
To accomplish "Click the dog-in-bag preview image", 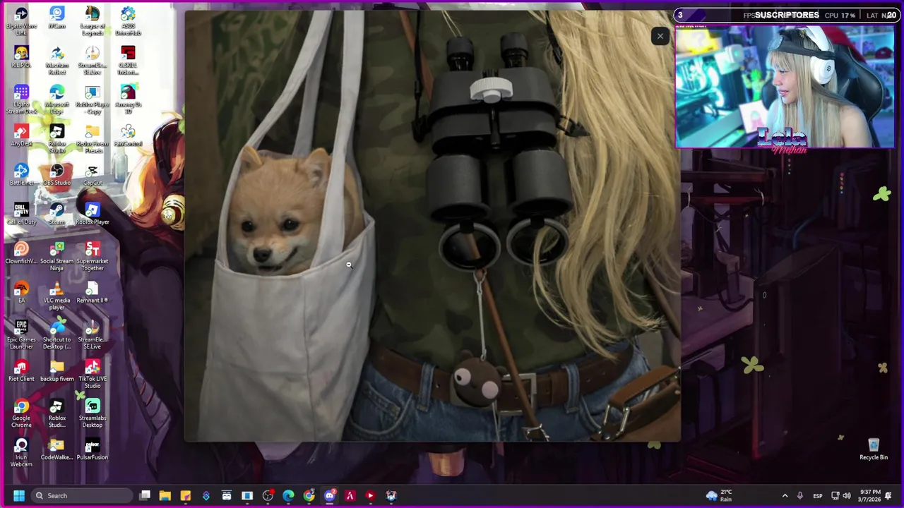I will point(432,226).
